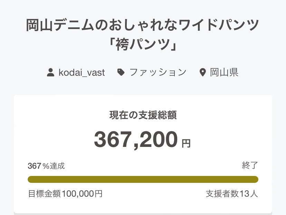
Task: Click the 目標金額 goal label
Action: click(44, 194)
